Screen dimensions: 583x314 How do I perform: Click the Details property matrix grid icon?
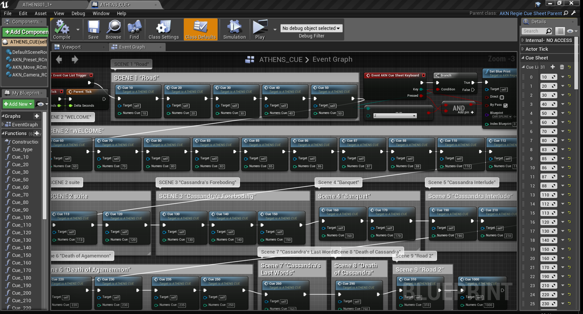[x=560, y=31]
